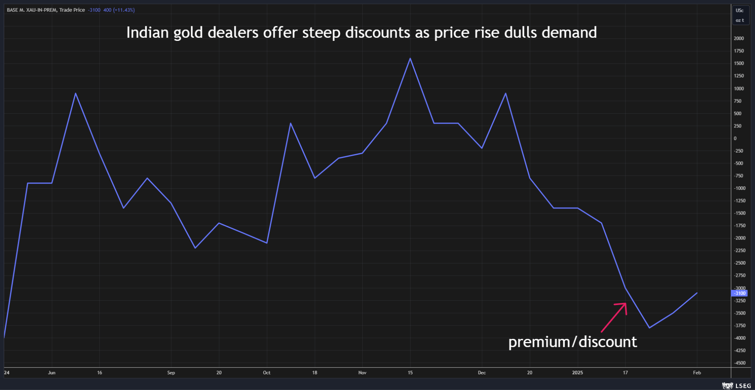
Task: Click the 2025 label on time axis
Action: point(577,373)
